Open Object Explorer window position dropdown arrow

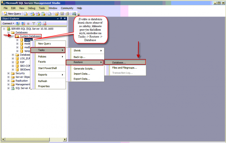58,19
